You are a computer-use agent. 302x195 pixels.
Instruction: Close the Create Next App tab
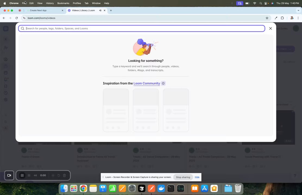[62, 10]
